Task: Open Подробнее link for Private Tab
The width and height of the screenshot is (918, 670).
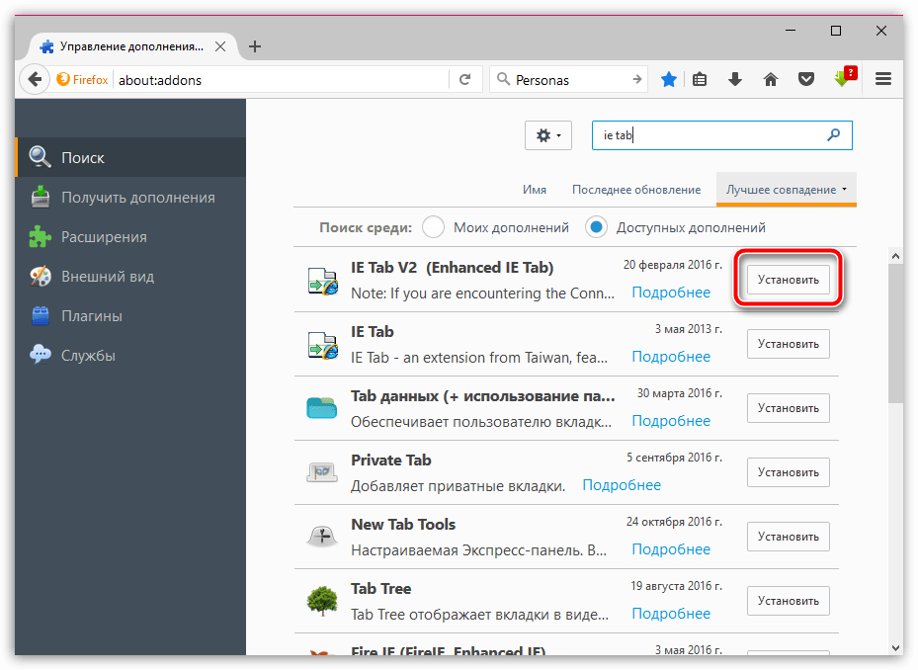Action: 622,485
